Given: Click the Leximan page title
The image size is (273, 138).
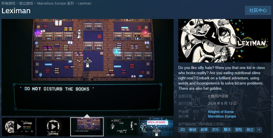Looking at the screenshot, I should coord(16,11).
